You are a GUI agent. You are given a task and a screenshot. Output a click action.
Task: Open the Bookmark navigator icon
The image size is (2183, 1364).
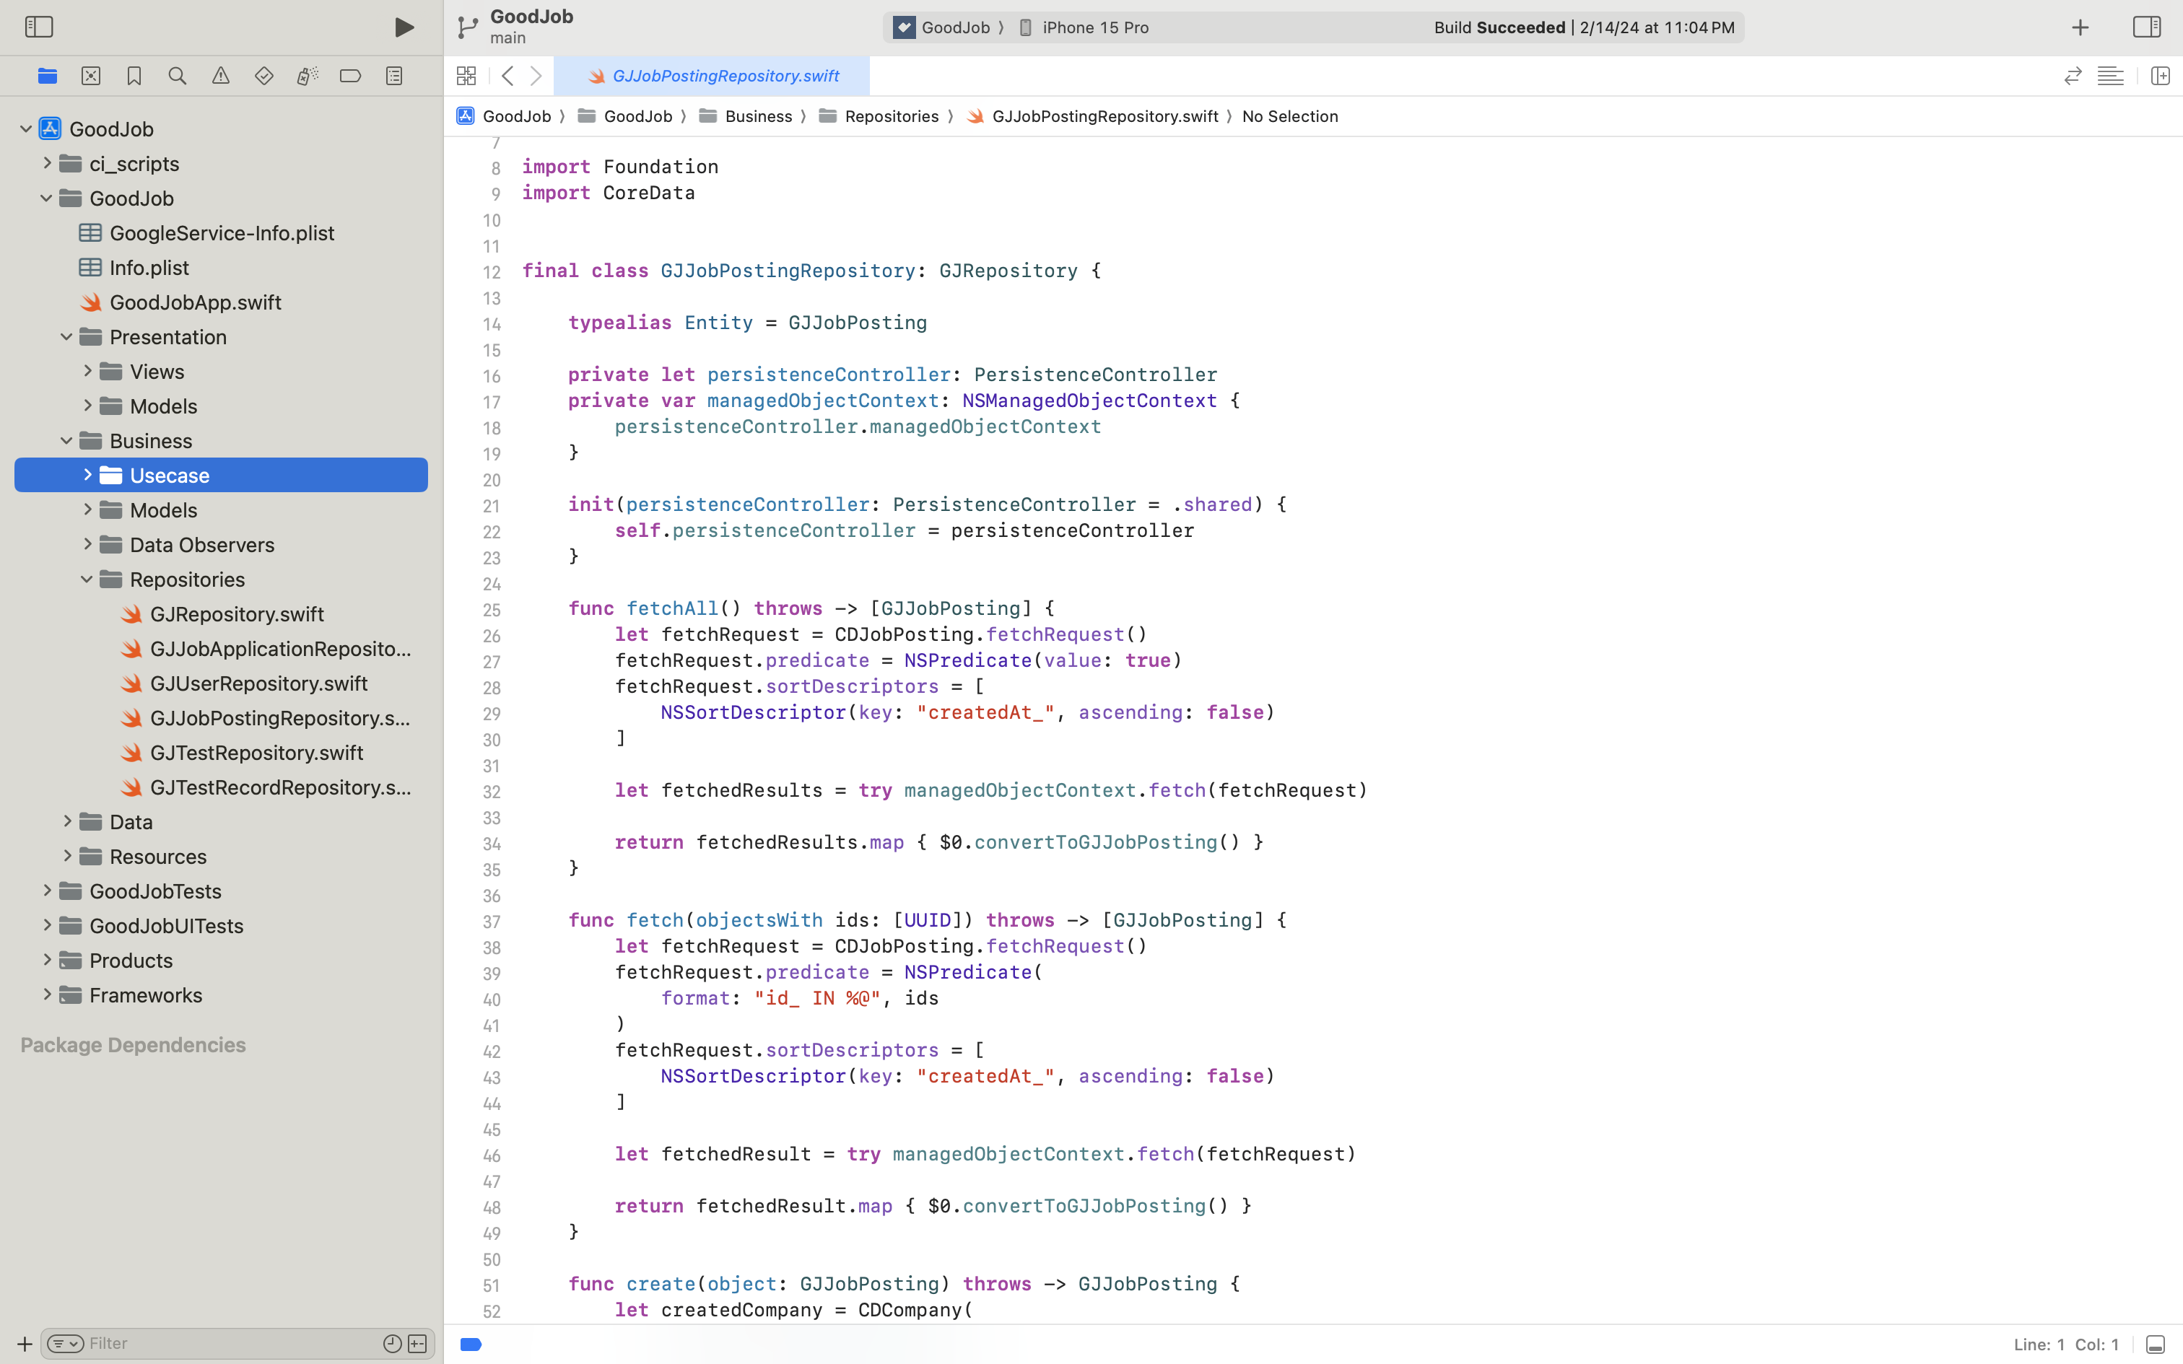point(134,76)
